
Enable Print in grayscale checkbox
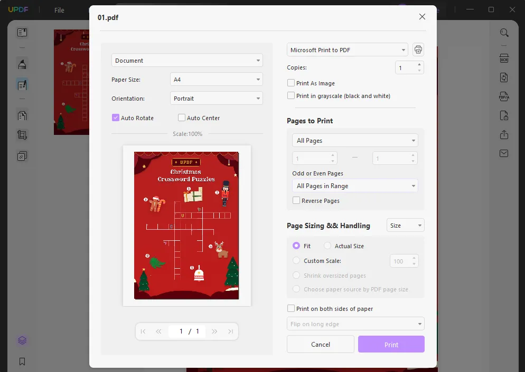click(291, 95)
